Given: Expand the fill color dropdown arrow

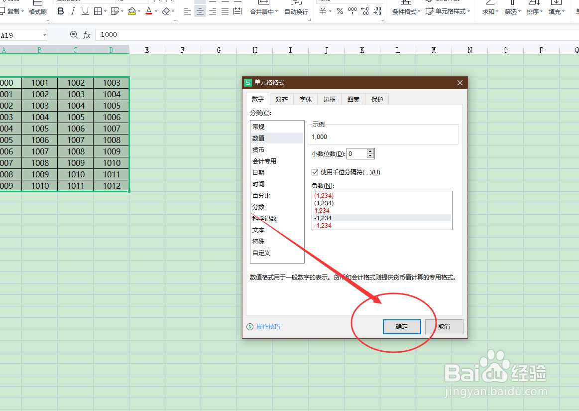Looking at the screenshot, I should (x=139, y=11).
